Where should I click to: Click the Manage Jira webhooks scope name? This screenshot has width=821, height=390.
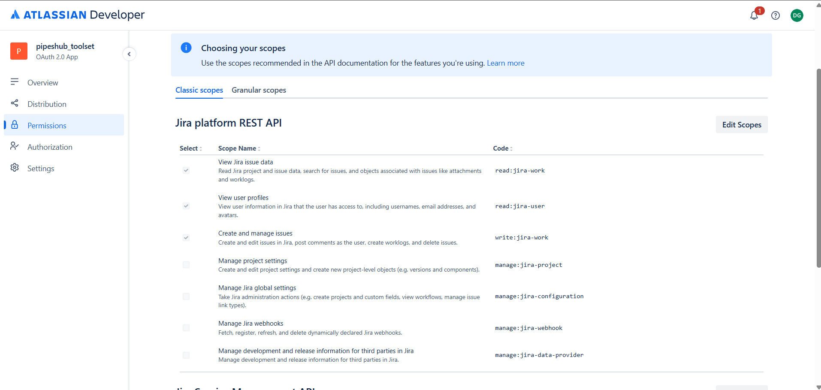tap(251, 323)
